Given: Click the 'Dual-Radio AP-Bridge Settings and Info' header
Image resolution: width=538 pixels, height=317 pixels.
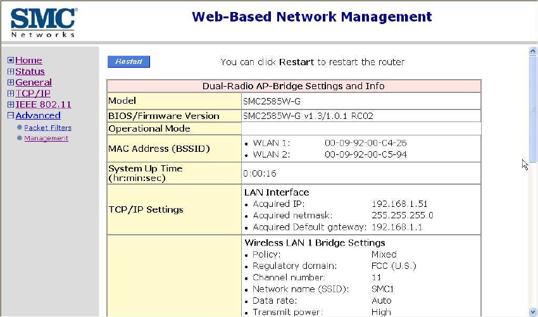Looking at the screenshot, I should coord(294,86).
